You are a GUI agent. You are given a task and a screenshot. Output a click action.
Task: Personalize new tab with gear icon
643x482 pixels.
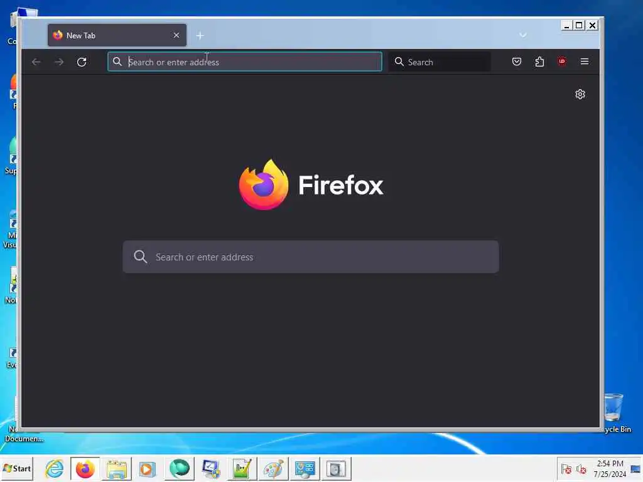pos(580,94)
